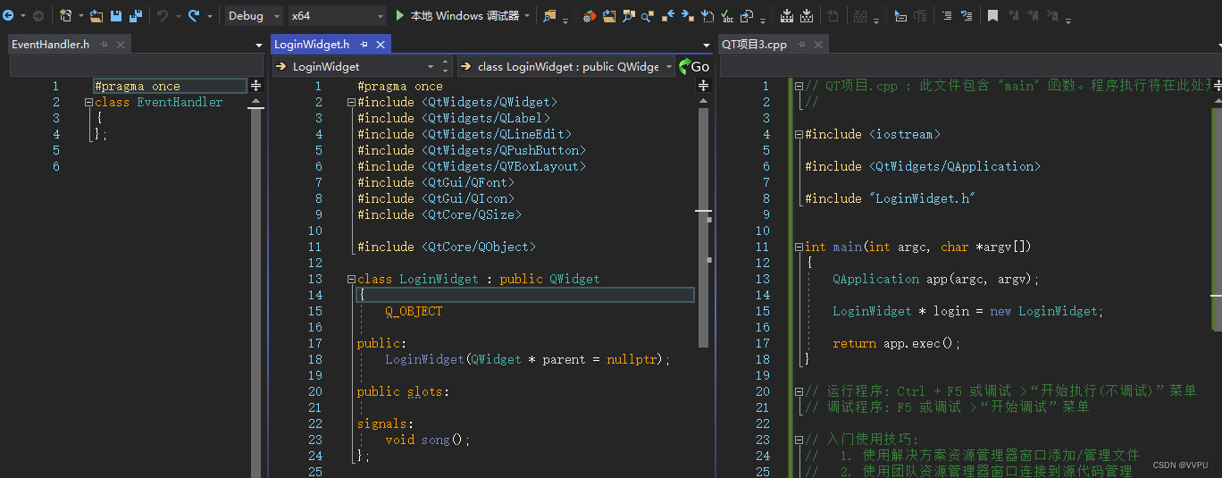Screen dimensions: 1222x478
Task: Open the debugger target dropdown arrow
Action: [x=527, y=16]
